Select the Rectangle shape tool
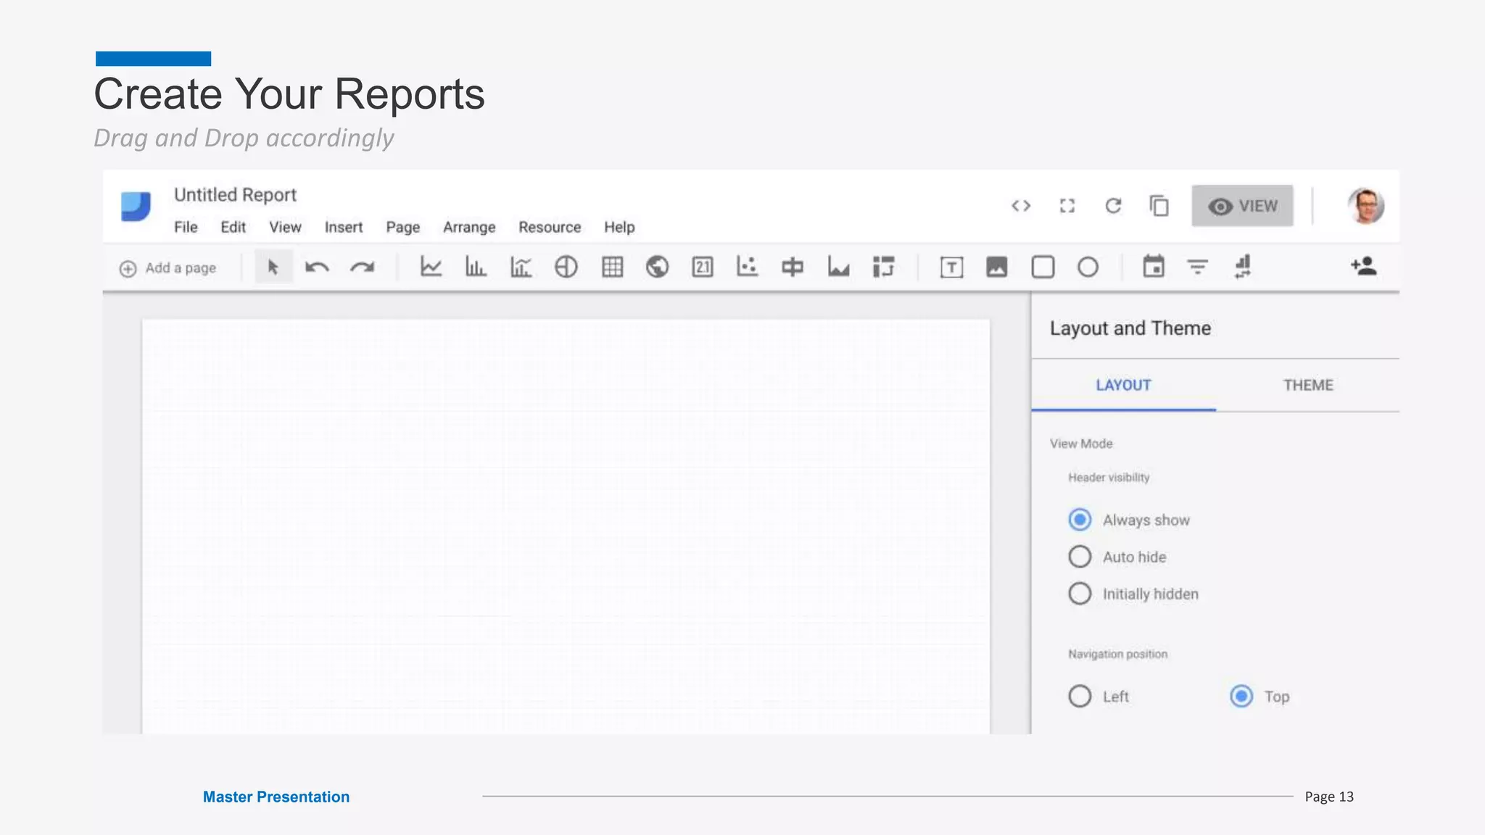This screenshot has width=1485, height=835. coord(1043,267)
